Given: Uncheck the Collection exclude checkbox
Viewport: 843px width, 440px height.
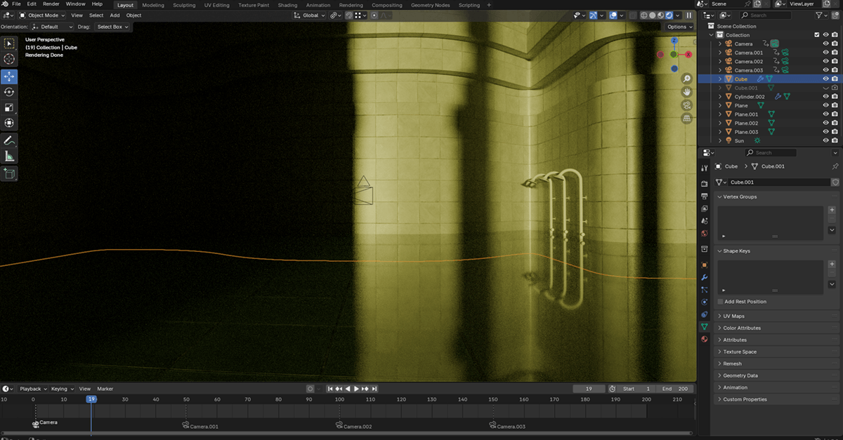Looking at the screenshot, I should pyautogui.click(x=816, y=35).
